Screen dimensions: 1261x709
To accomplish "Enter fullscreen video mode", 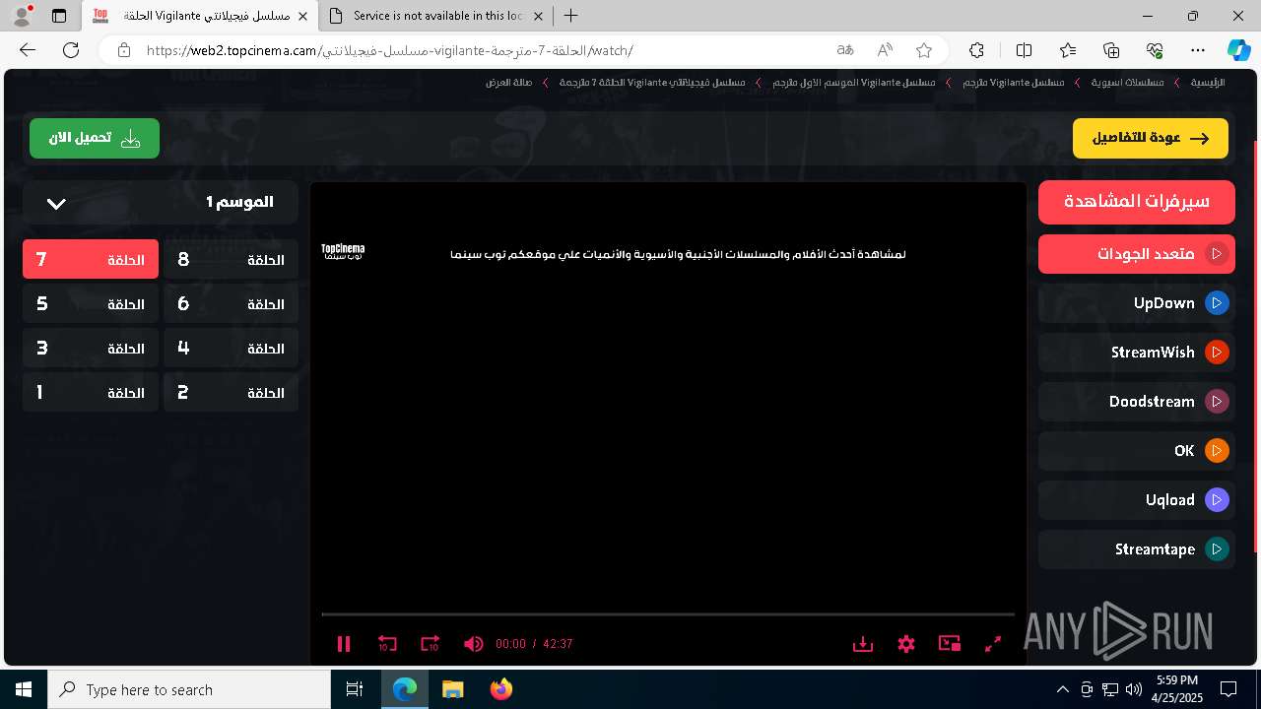I will [993, 644].
